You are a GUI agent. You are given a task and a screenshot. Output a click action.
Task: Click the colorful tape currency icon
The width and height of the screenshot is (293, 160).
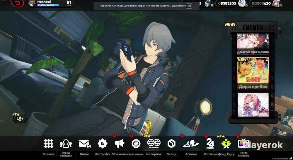pyautogui.click(x=276, y=3)
